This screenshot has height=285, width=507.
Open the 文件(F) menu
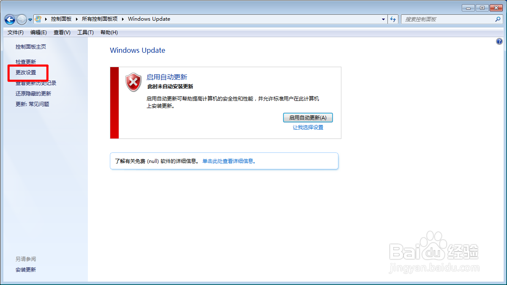[x=16, y=33]
